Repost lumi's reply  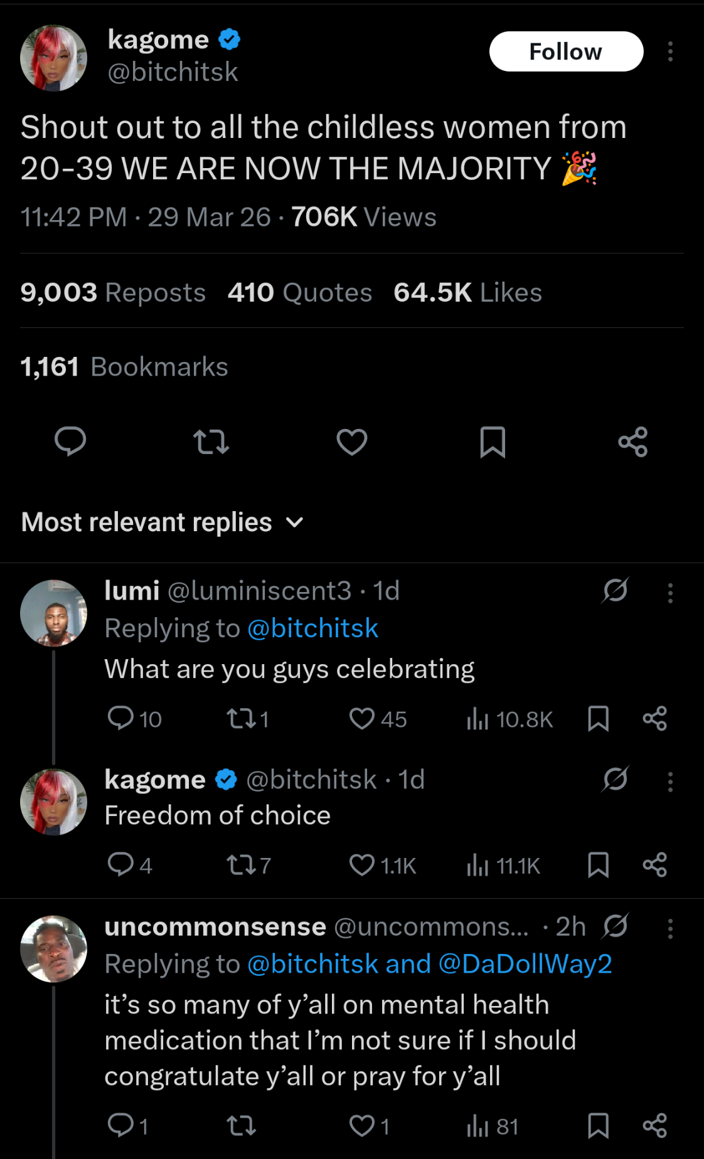[240, 719]
